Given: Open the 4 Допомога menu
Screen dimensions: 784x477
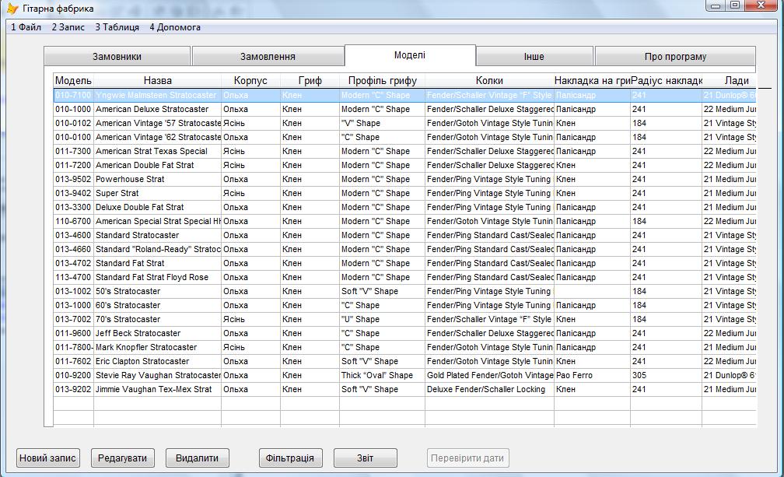Looking at the screenshot, I should tap(175, 27).
